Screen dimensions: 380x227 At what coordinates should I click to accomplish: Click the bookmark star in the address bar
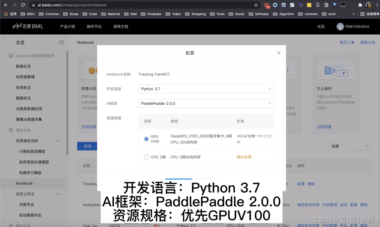[256, 5]
